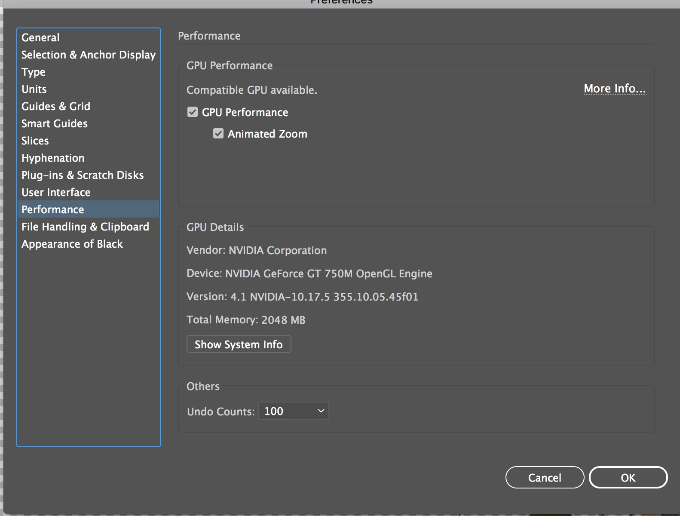Click the 'Version: 4.1 NVIDIA-10.17.5' line
The height and width of the screenshot is (516, 680).
pos(303,297)
